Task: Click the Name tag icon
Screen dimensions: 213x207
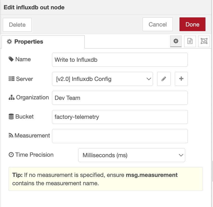Action: [x=11, y=59]
